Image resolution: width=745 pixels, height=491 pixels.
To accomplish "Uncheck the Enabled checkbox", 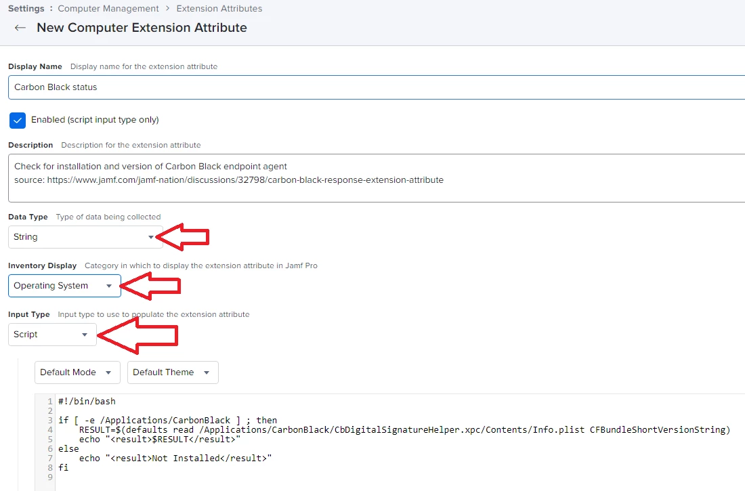I will [18, 121].
